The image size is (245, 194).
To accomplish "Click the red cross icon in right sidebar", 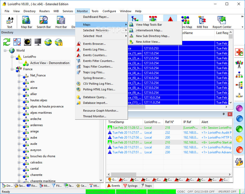I will [239, 52].
